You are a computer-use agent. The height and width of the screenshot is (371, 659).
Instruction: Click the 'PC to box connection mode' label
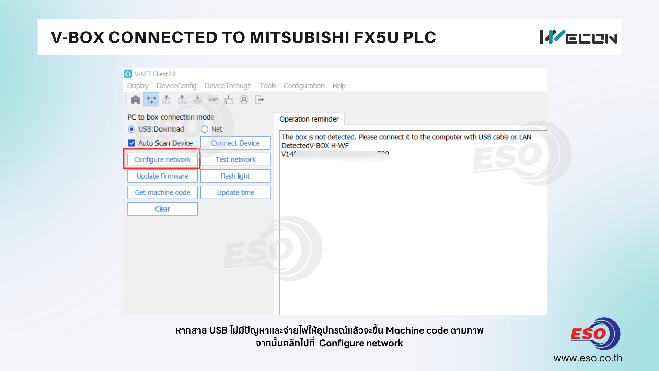click(171, 117)
